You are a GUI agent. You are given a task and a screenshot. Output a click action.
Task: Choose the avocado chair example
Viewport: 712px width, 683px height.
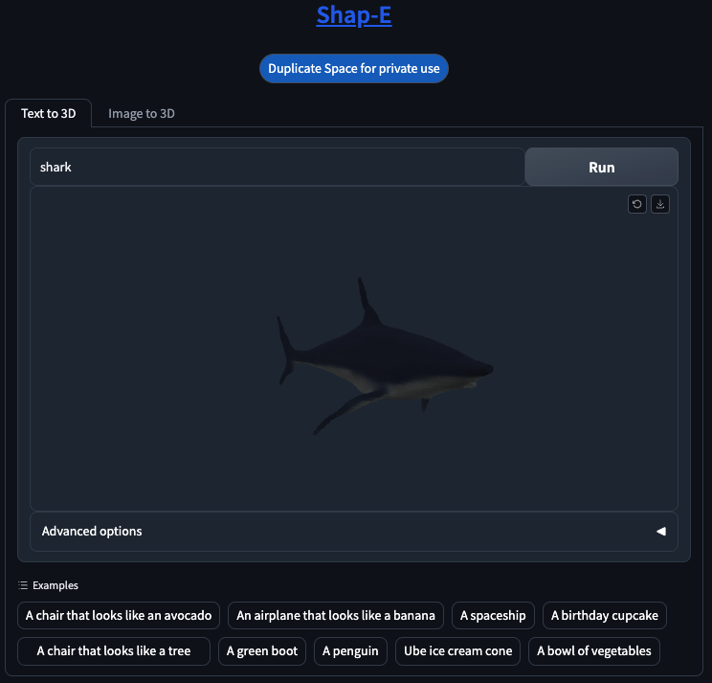click(x=119, y=615)
